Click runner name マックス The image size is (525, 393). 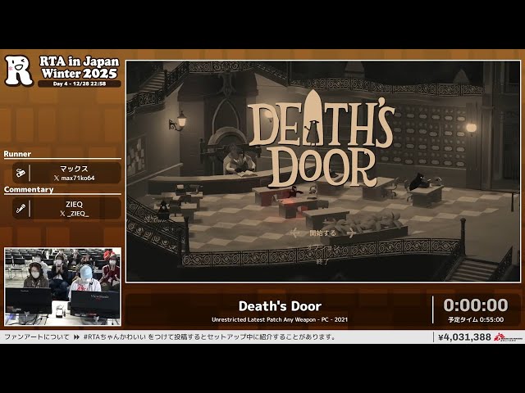[x=74, y=169]
